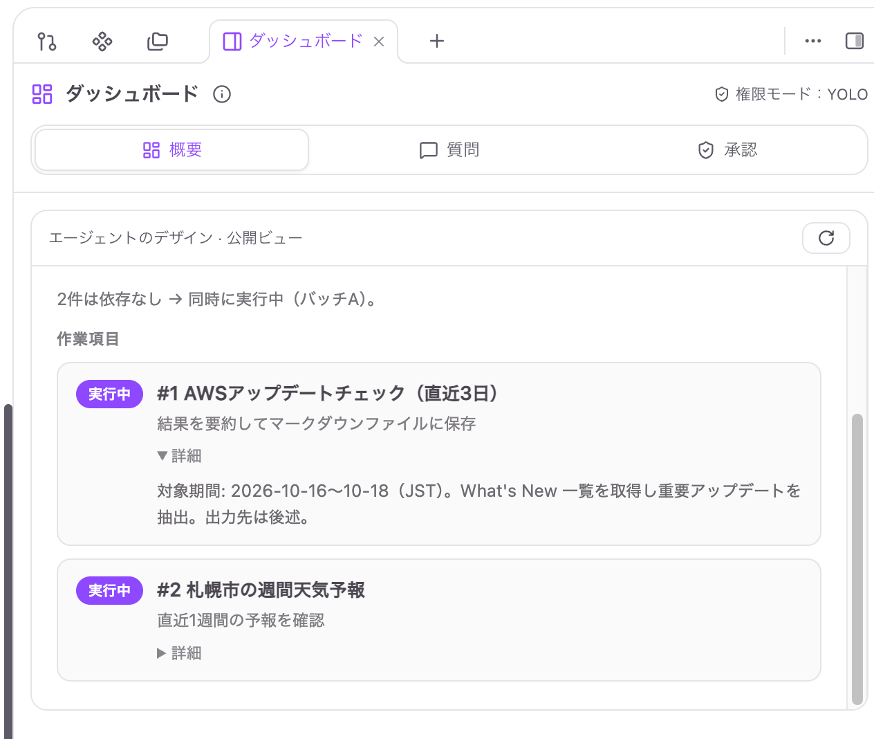
Task: Open the source control branch icon
Action: tap(47, 42)
